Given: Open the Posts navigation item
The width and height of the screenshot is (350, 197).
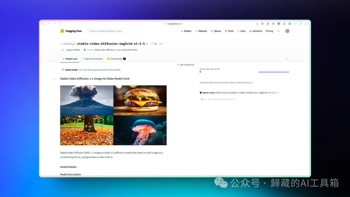Looking at the screenshot, I should coord(229,31).
